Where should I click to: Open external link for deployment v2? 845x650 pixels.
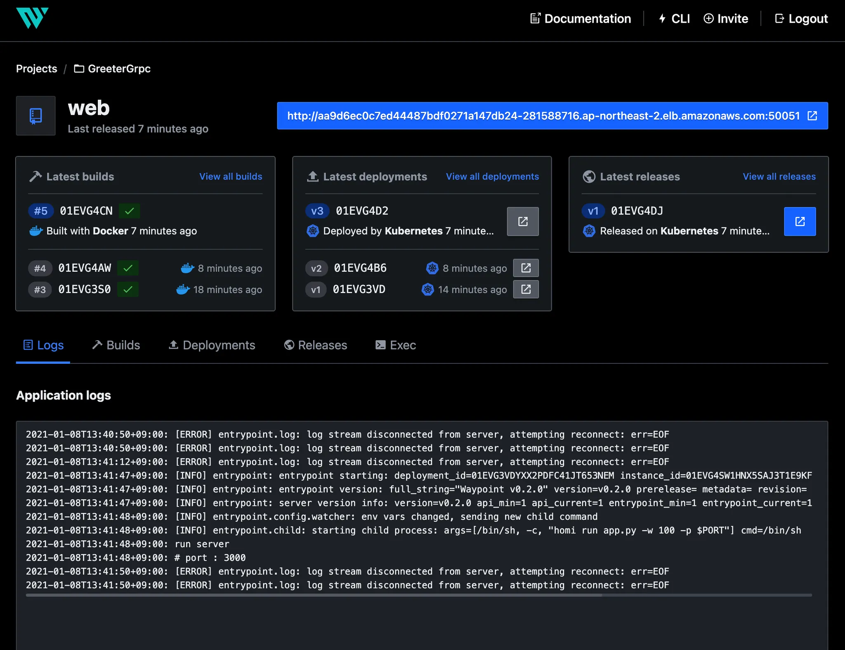(526, 268)
